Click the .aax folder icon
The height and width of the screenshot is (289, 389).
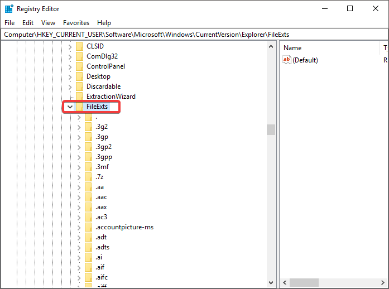coord(88,207)
